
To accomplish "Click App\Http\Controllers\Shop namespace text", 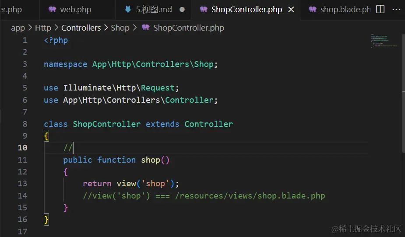I will (x=153, y=64).
